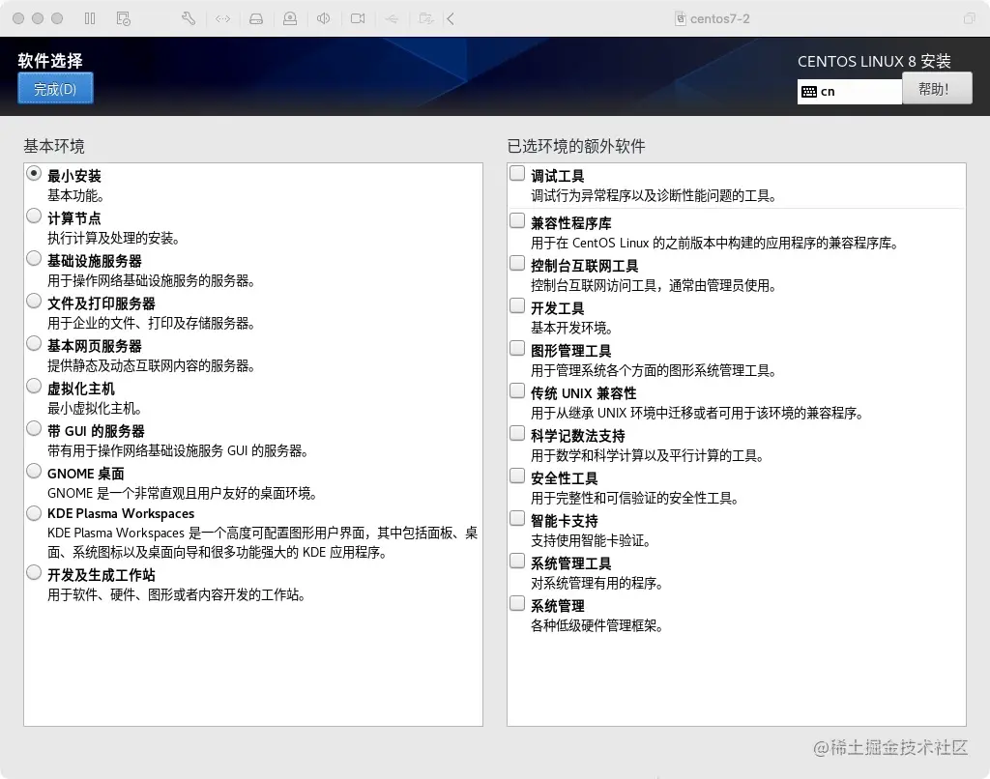This screenshot has width=990, height=779.
Task: Select the KDE Plasma Workspaces environment
Action: pyautogui.click(x=34, y=513)
